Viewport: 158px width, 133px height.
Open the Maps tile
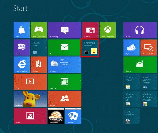click(22, 48)
